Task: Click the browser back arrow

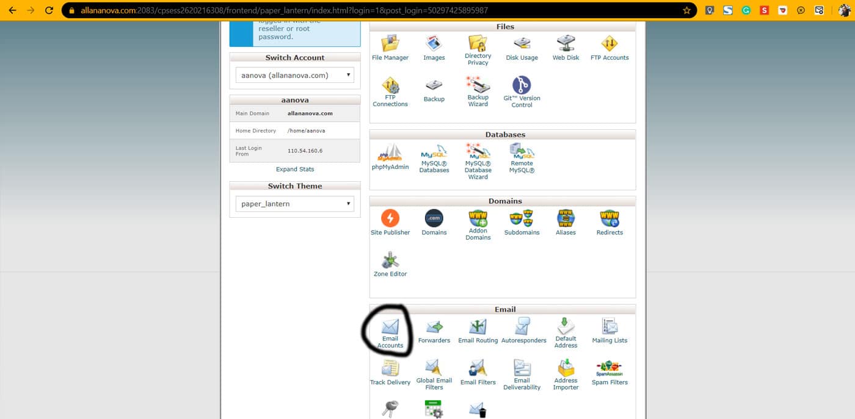Action: (x=12, y=10)
